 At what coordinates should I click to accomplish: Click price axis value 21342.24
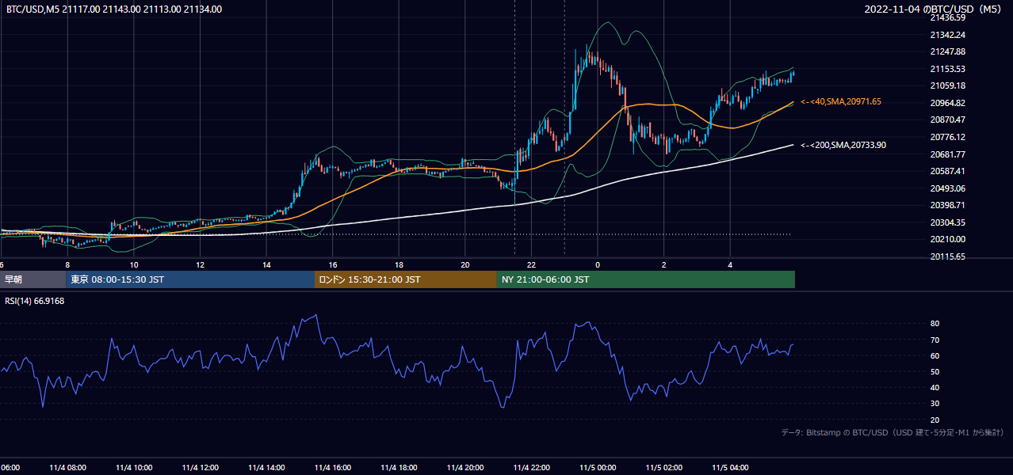(x=948, y=35)
